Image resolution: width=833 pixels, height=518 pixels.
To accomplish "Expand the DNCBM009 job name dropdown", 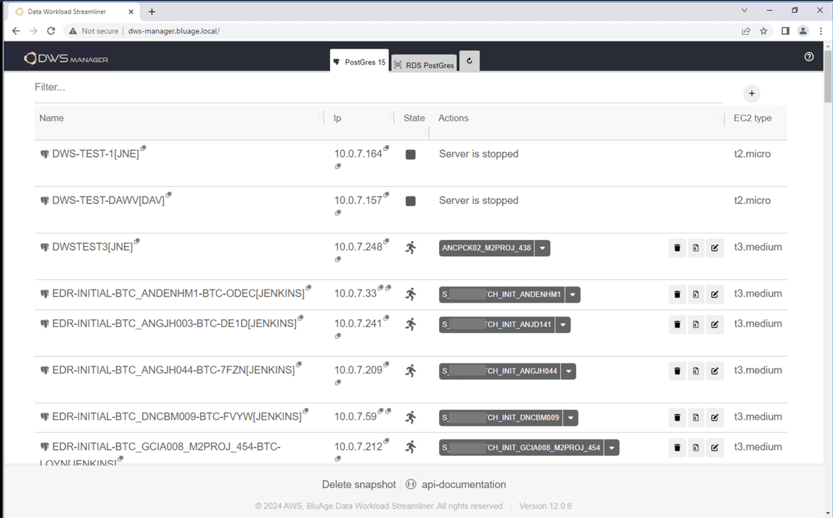I will click(x=570, y=417).
